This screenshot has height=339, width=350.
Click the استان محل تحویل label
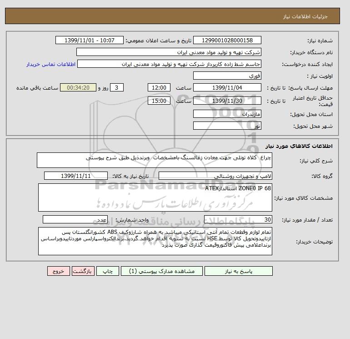pyautogui.click(x=311, y=114)
